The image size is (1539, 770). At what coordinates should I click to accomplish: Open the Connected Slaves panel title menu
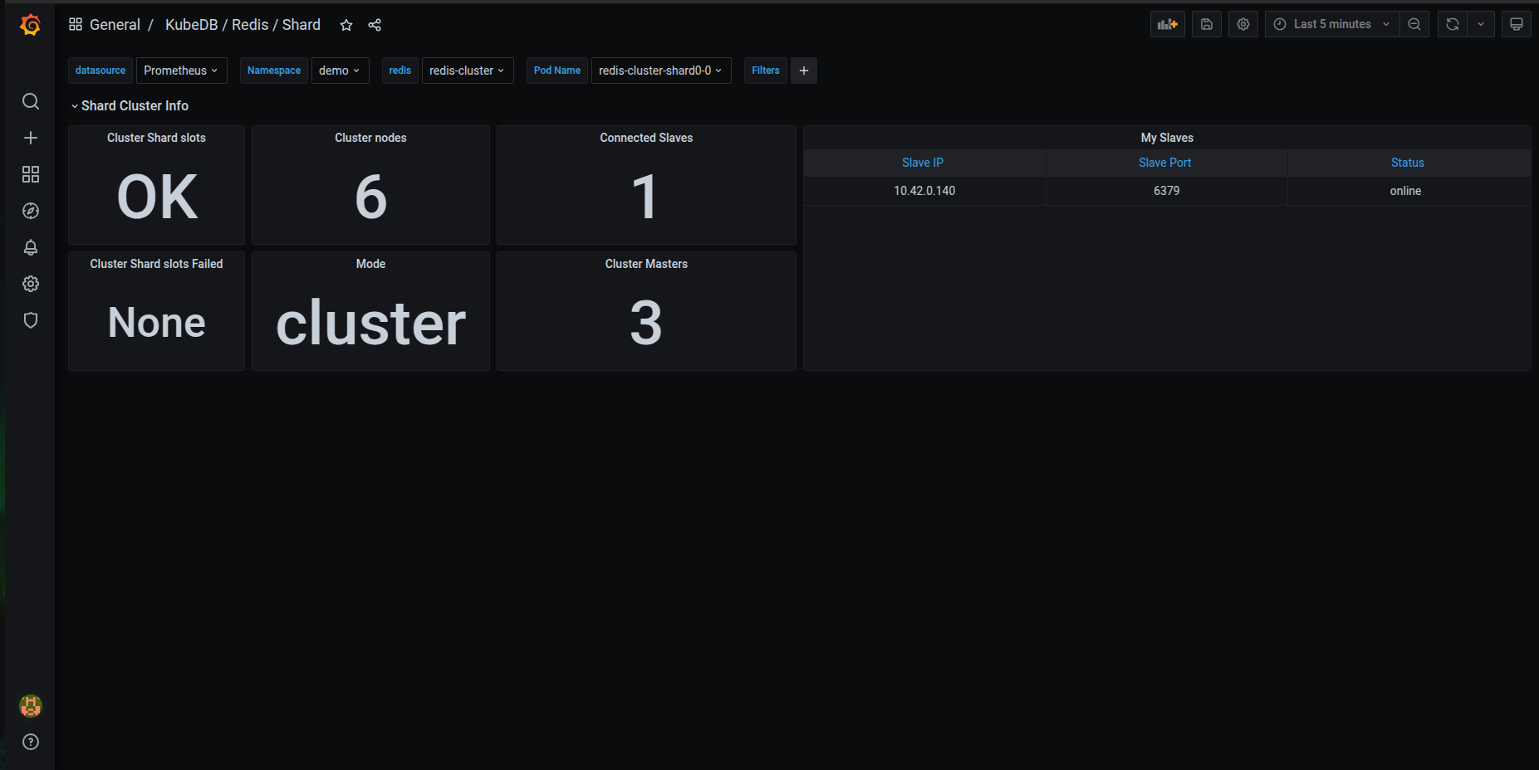point(646,138)
